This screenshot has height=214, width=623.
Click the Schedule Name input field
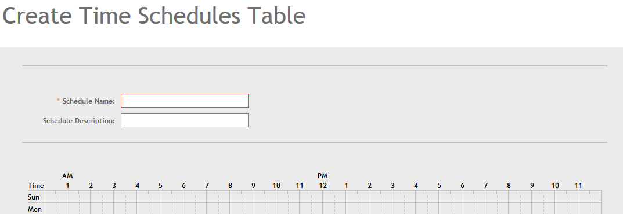[x=185, y=101]
